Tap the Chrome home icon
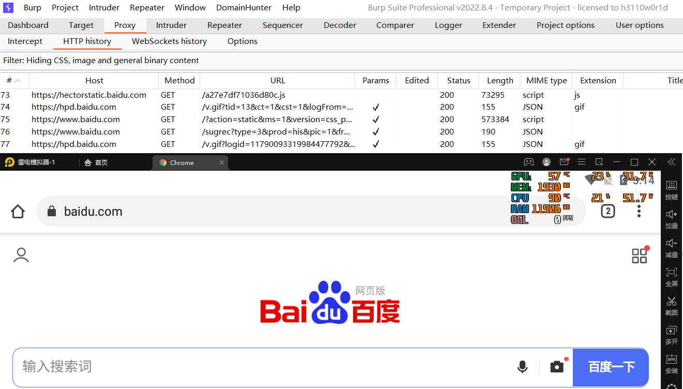The width and height of the screenshot is (683, 389). [18, 211]
